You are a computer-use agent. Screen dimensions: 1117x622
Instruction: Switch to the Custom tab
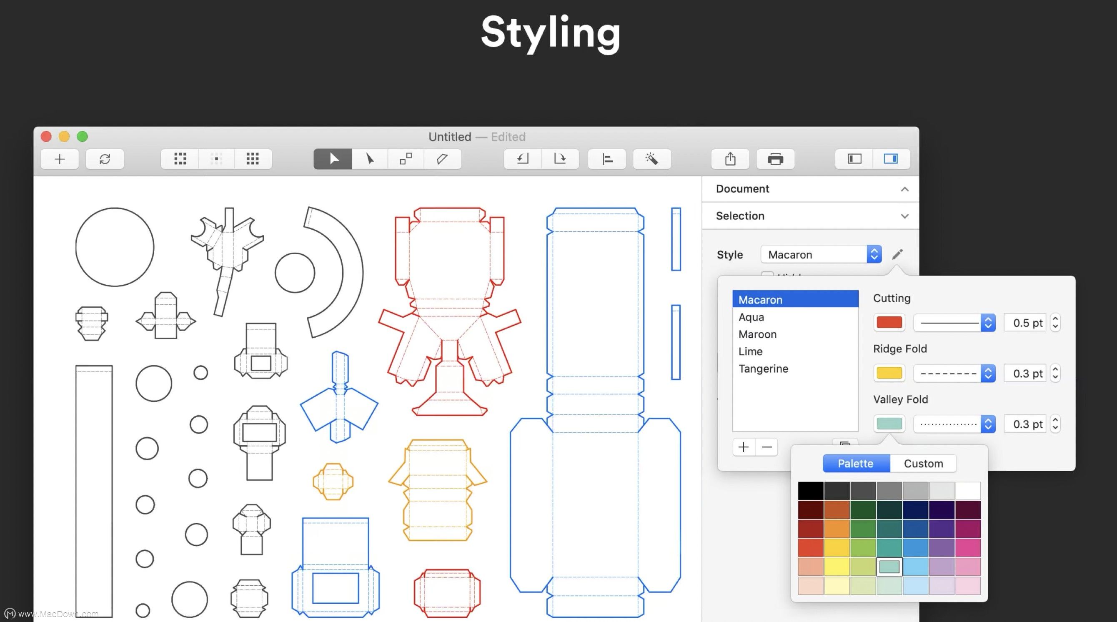pos(923,464)
